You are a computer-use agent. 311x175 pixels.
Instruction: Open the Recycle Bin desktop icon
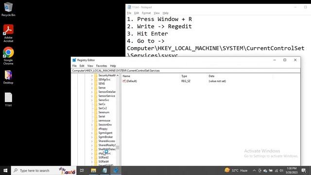coord(8,9)
